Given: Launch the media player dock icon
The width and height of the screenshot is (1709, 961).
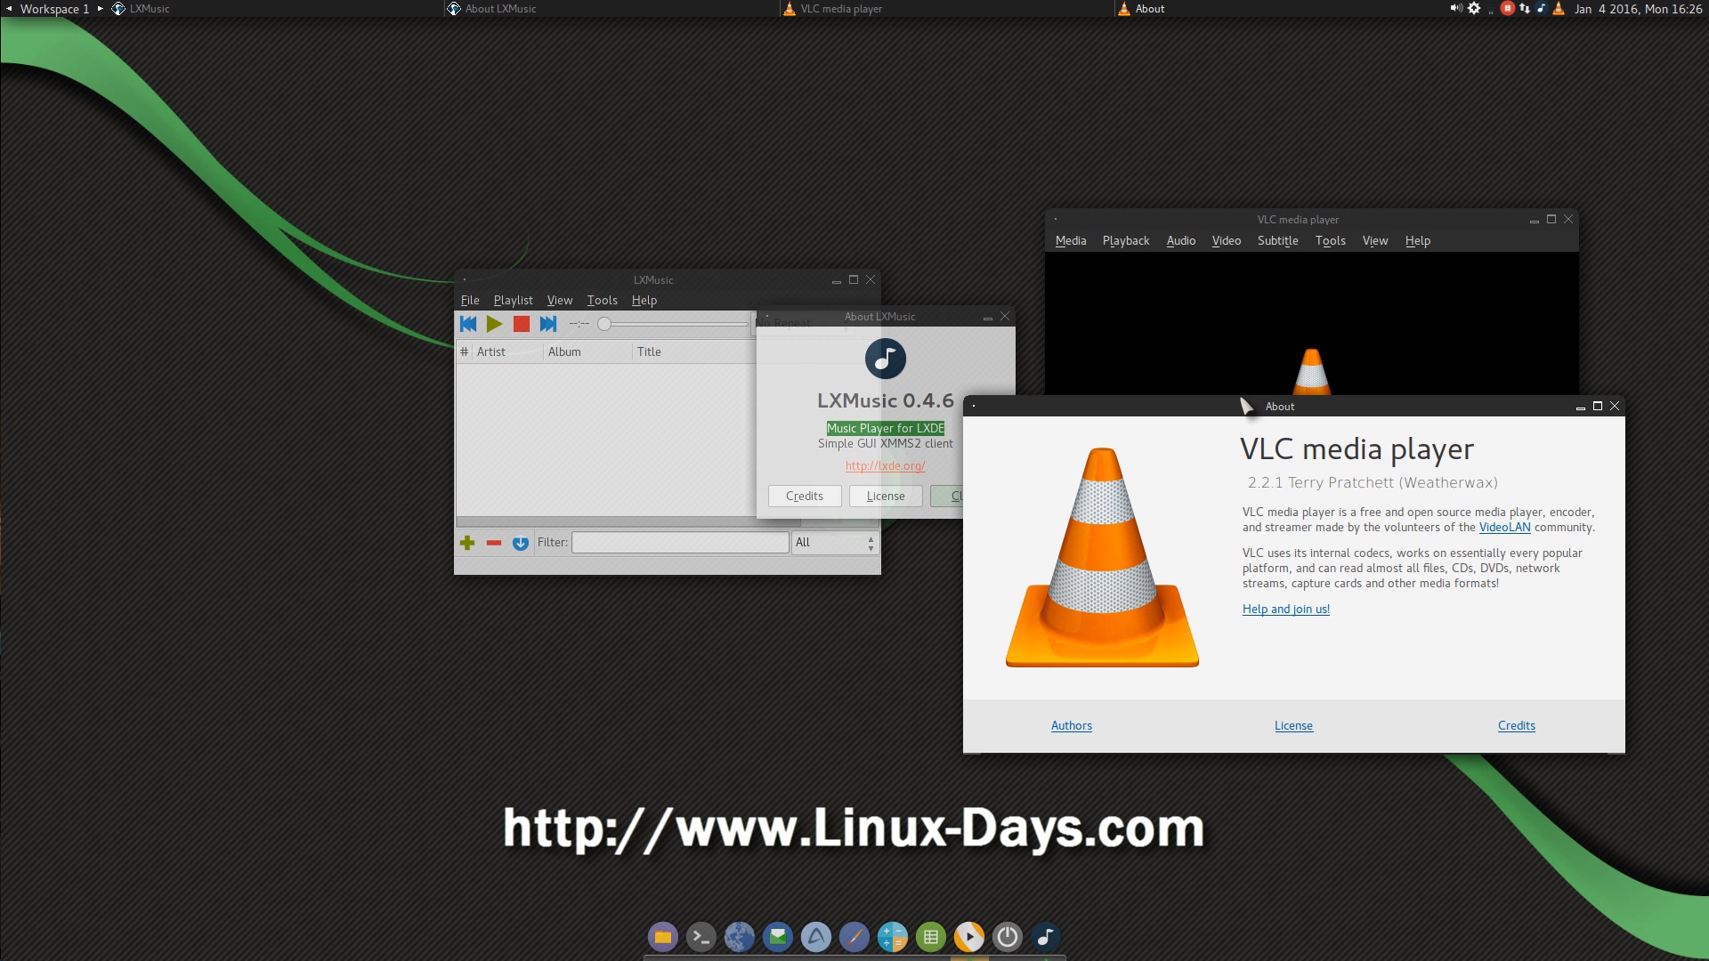Looking at the screenshot, I should click(x=969, y=936).
